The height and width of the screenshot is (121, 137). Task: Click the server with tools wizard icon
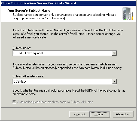tap(128, 14)
